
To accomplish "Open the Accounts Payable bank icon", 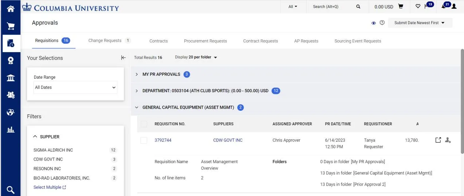I will (x=11, y=78).
